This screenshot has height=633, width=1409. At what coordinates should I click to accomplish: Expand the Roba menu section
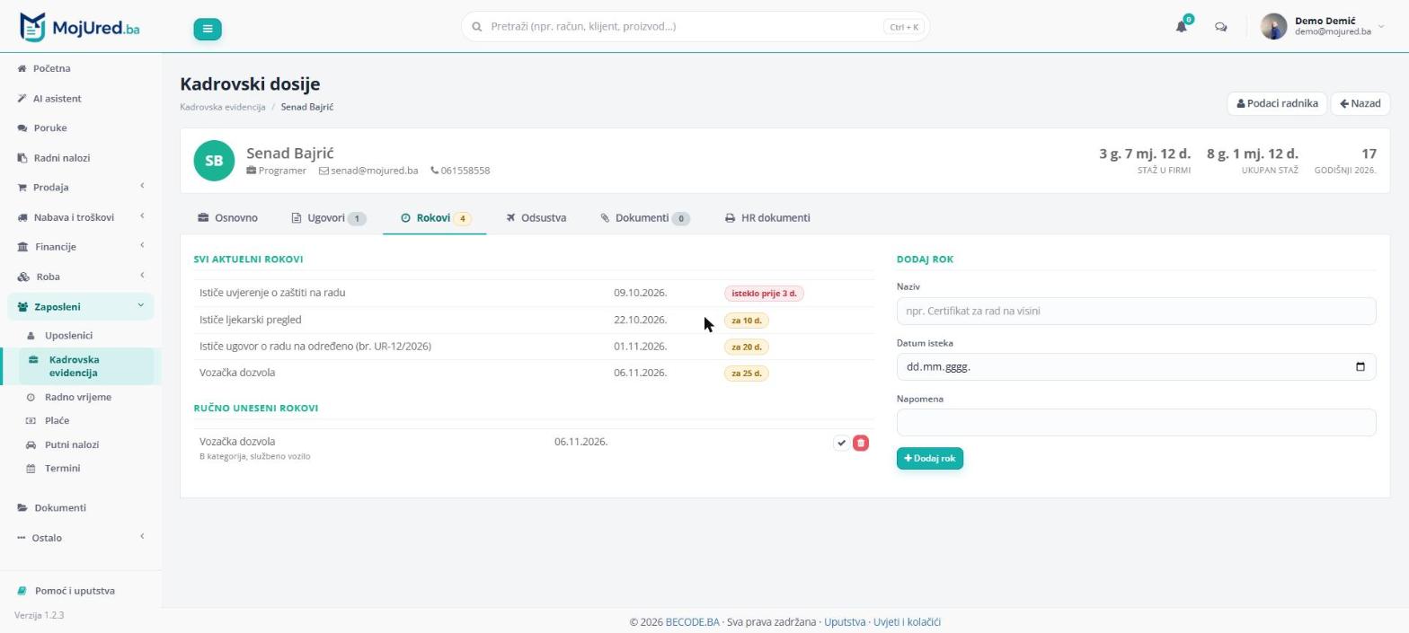tap(80, 277)
